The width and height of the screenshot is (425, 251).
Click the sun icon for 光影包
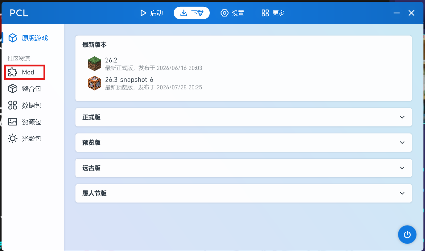coord(13,138)
